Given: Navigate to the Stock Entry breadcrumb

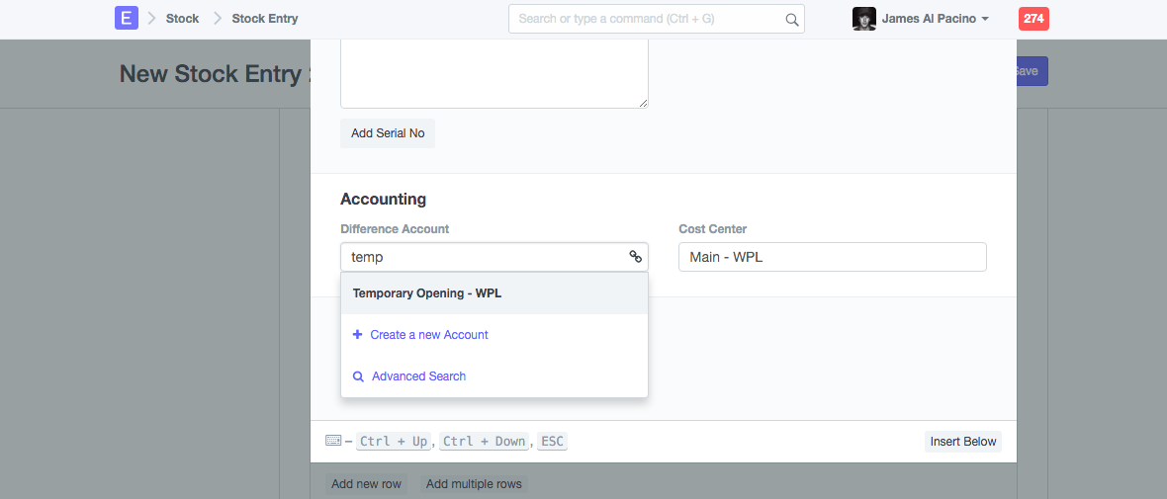Looking at the screenshot, I should (265, 19).
